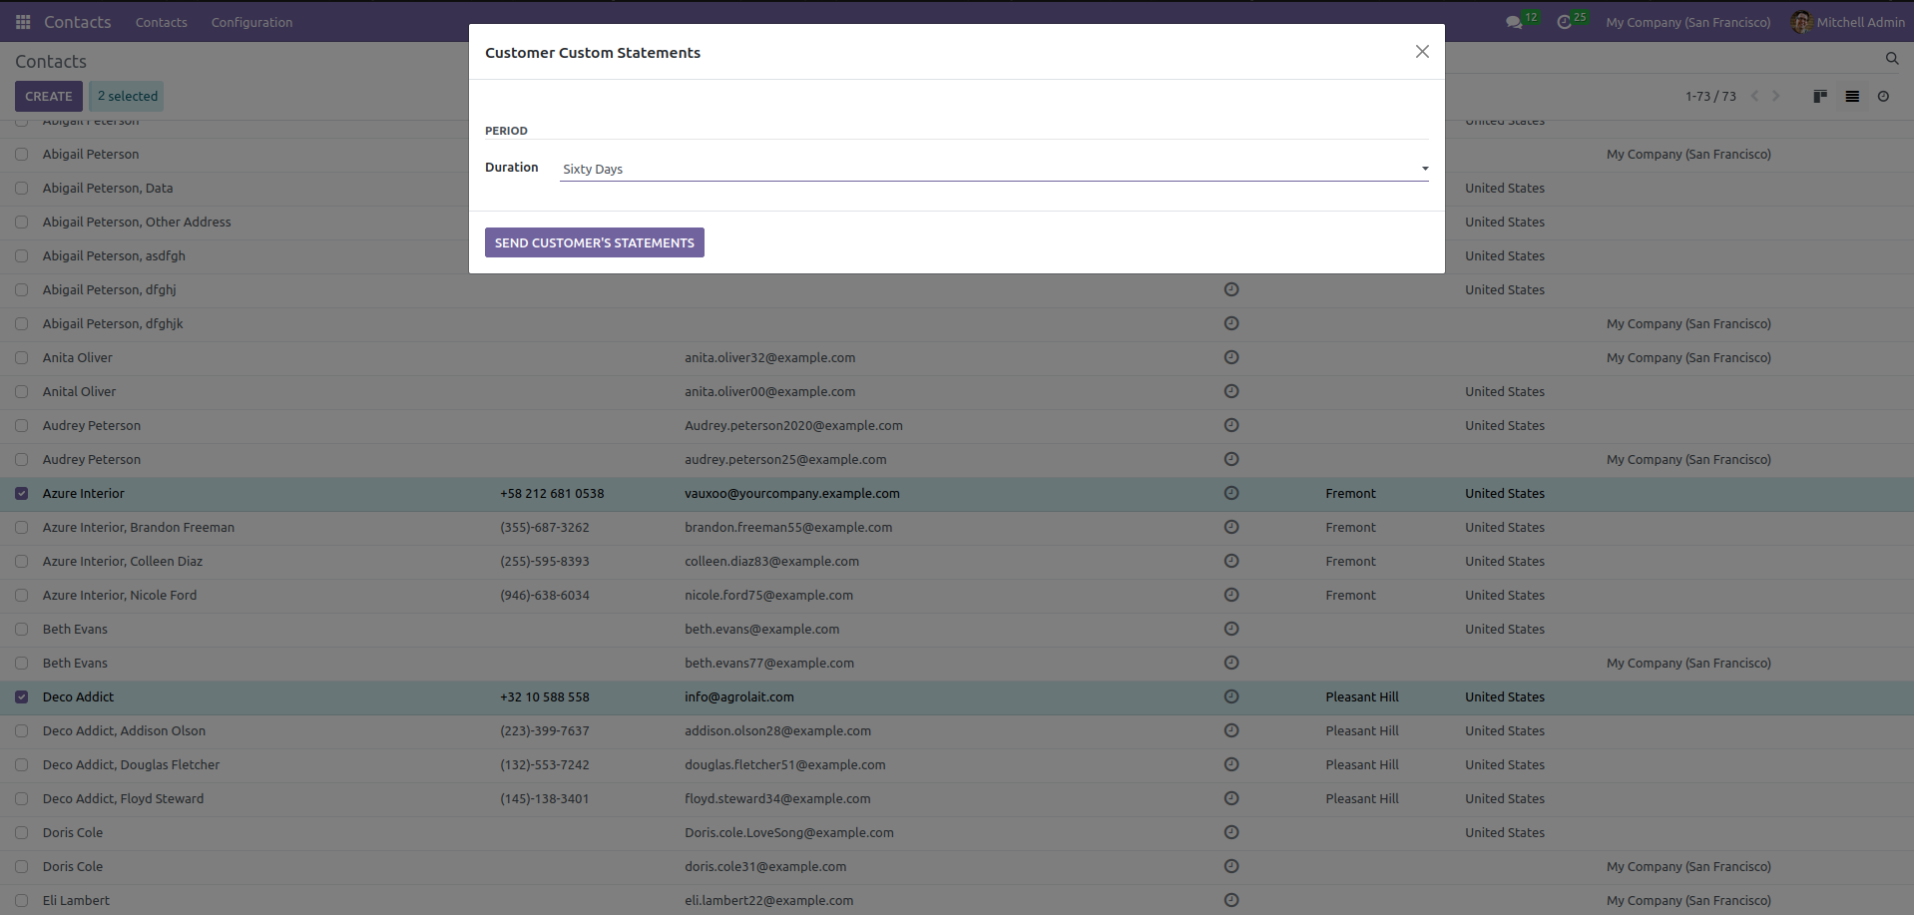Switch to activity view icon
Screen dimensions: 1914x915
(x=1883, y=97)
